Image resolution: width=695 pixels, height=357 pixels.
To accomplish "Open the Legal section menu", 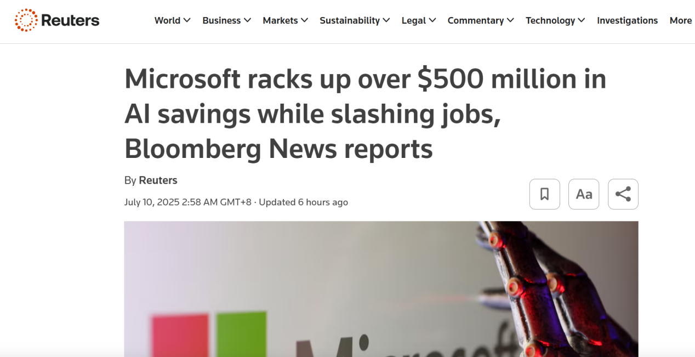I will click(418, 20).
